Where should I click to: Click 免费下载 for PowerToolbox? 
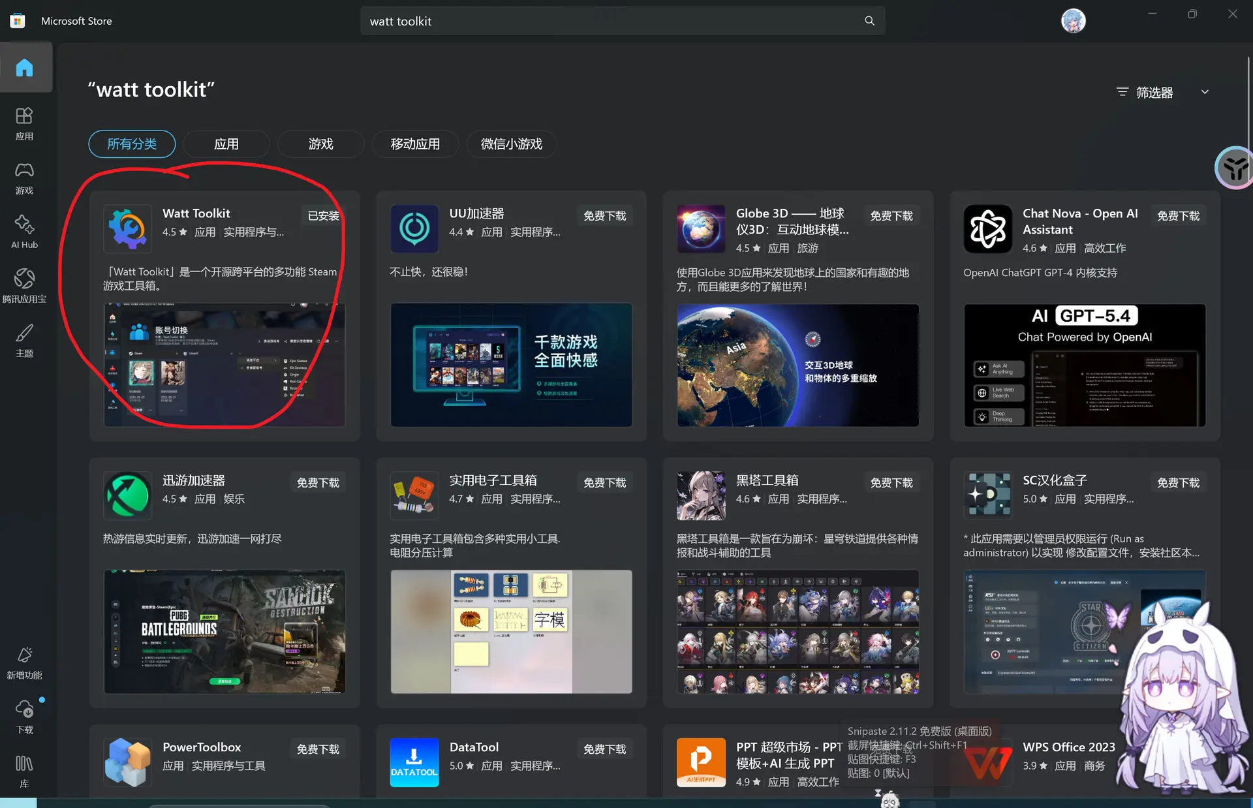coord(318,749)
